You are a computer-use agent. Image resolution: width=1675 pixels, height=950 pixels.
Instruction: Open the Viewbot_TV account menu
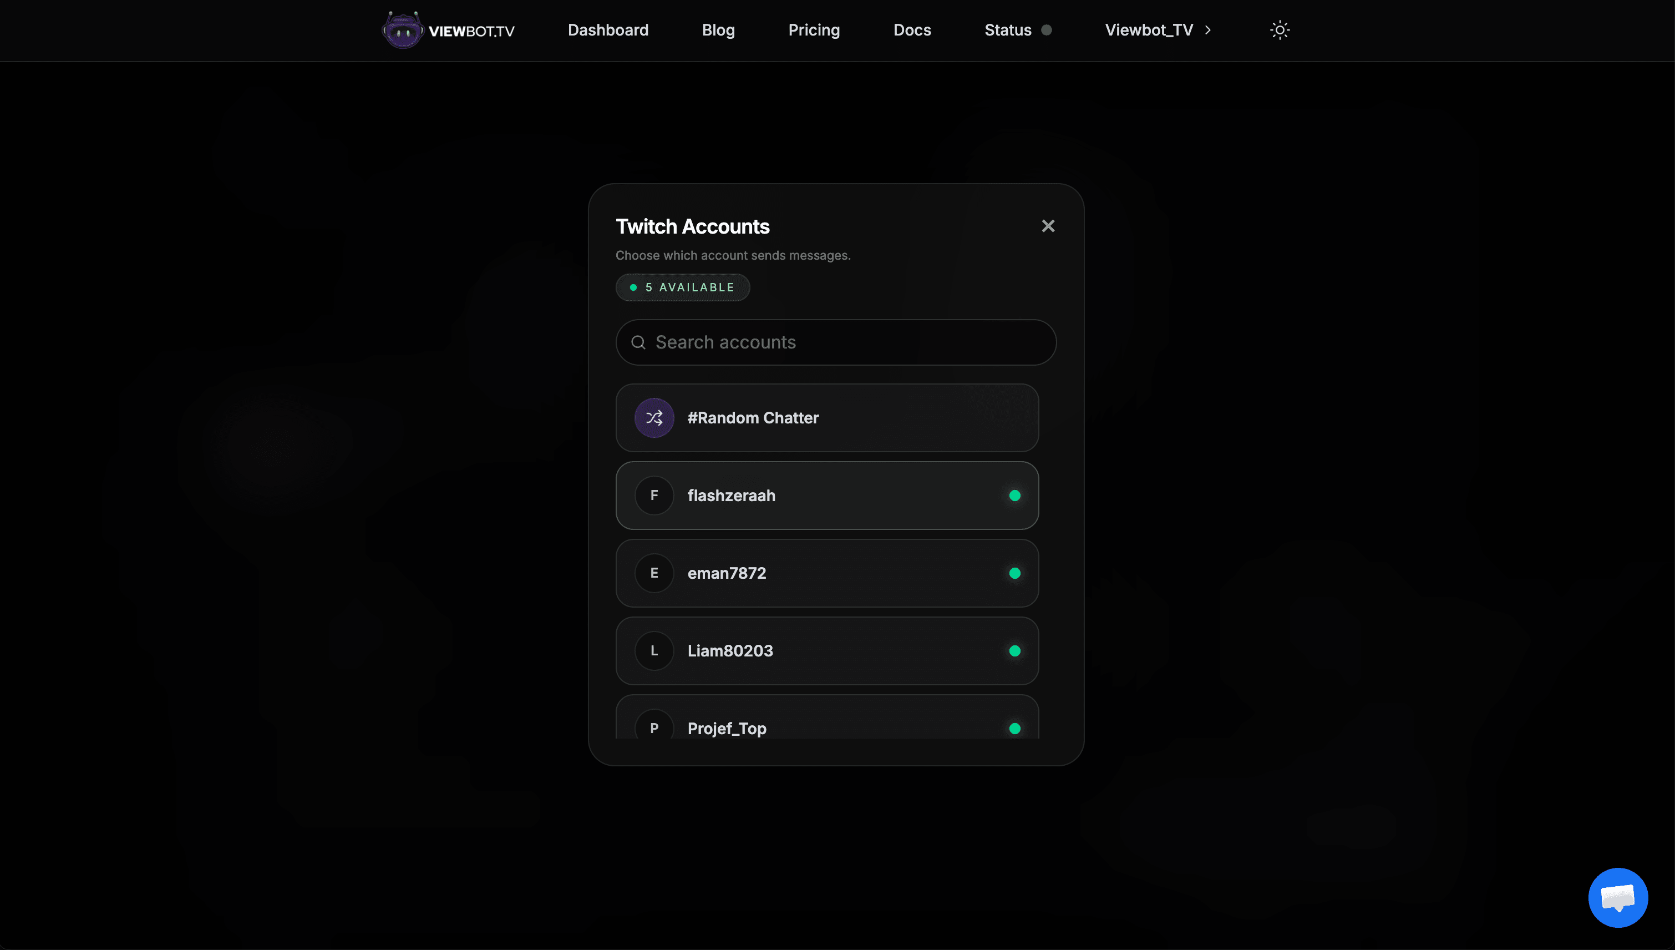pyautogui.click(x=1149, y=30)
